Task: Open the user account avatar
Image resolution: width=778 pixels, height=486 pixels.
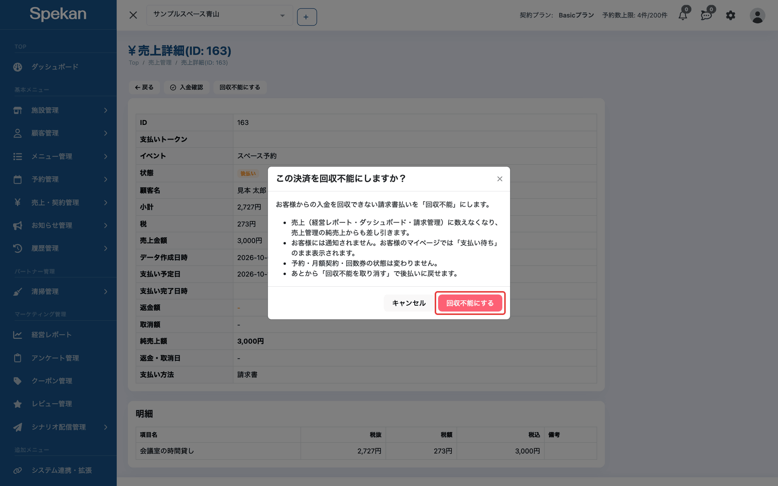Action: click(757, 16)
